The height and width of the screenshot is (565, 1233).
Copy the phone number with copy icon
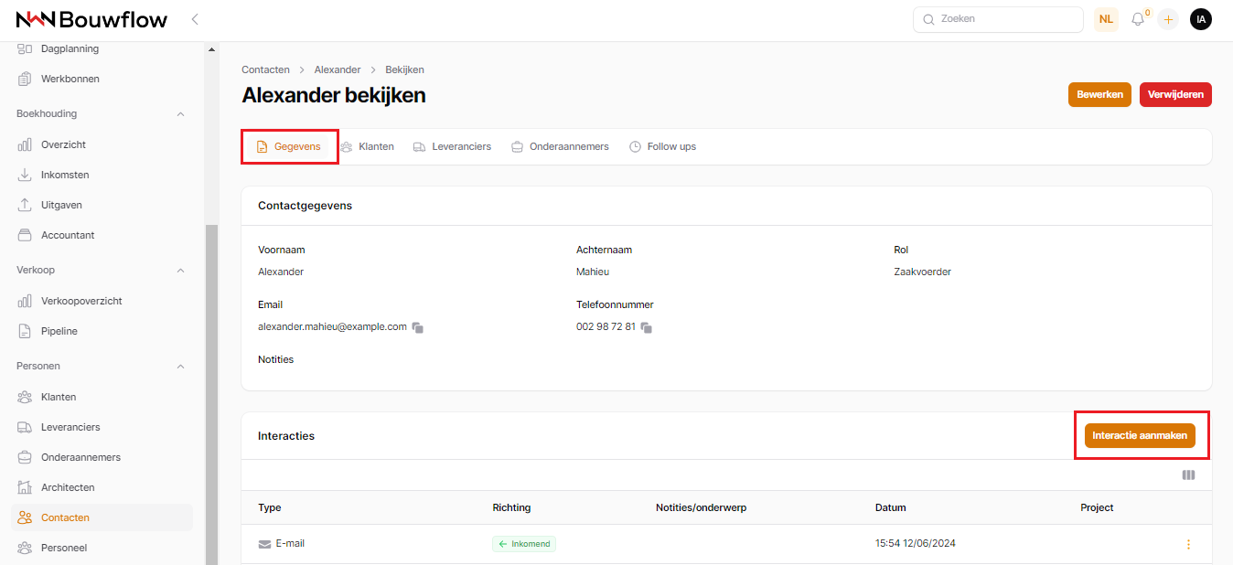646,327
